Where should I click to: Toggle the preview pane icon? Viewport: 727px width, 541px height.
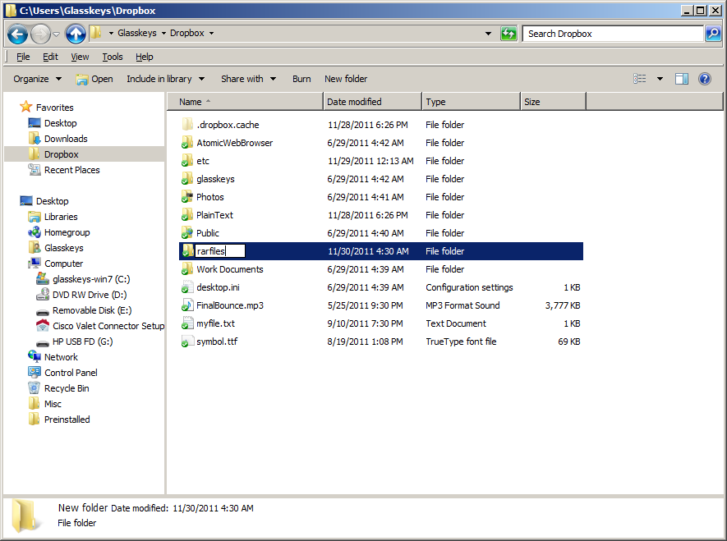coord(681,79)
